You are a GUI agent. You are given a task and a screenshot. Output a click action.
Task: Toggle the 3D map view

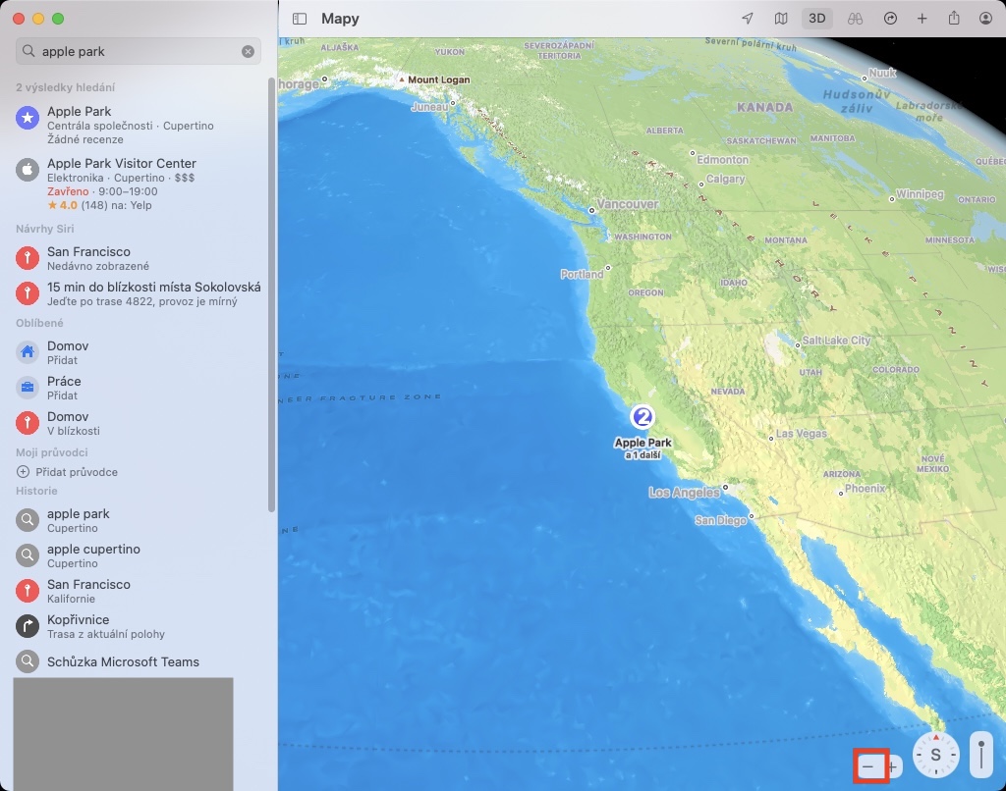(816, 19)
